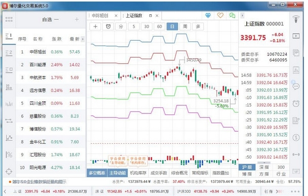
Task: Set an alert with the alarm clock icon
Action: click(108, 26)
